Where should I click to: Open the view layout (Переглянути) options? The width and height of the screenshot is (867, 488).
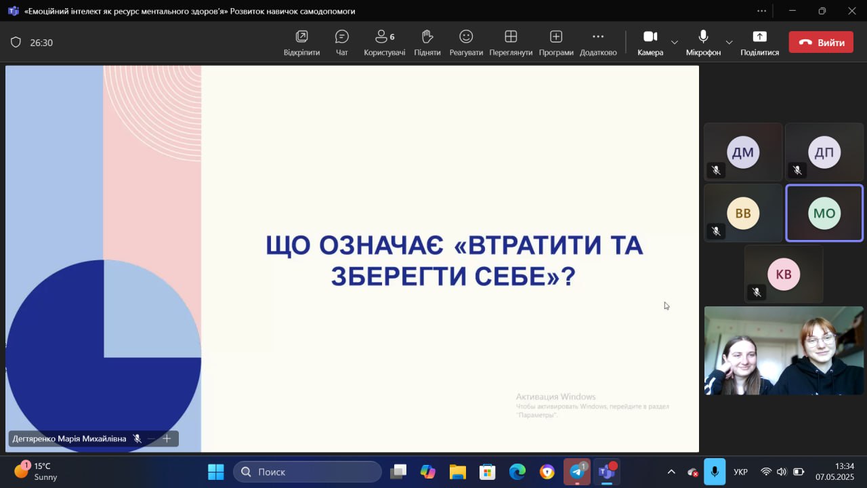511,43
